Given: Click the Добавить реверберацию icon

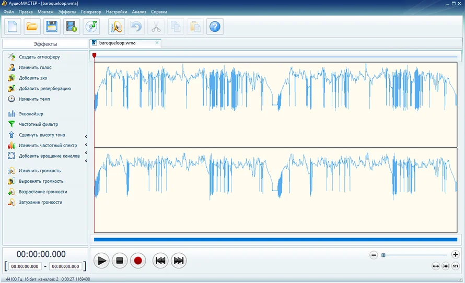Looking at the screenshot, I should coord(11,88).
